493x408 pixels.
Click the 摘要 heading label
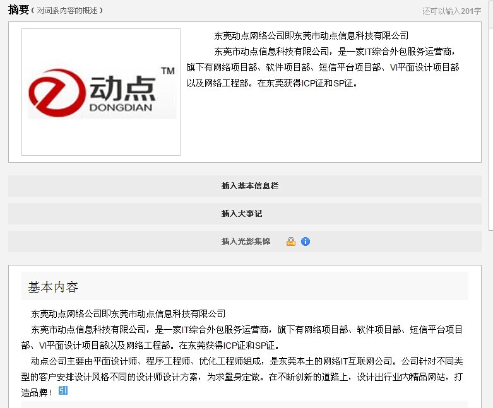click(x=18, y=9)
